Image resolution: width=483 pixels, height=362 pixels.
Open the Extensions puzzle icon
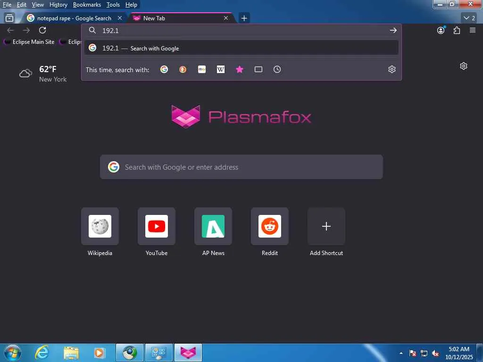pos(457,30)
